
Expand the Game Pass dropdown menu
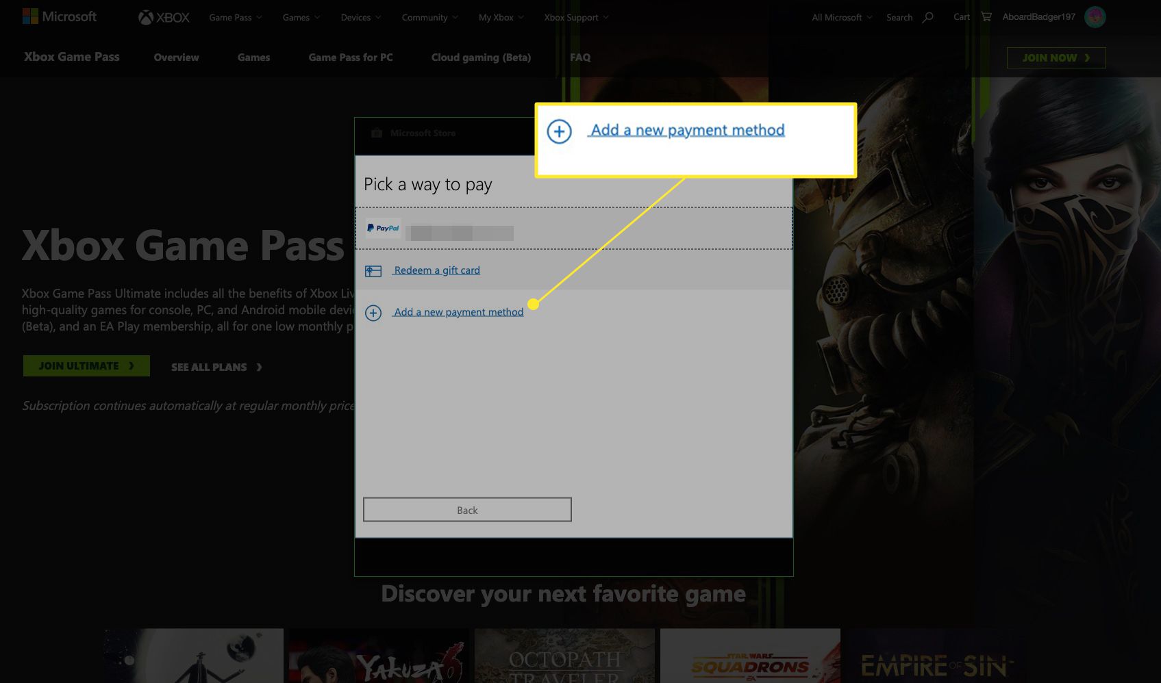pyautogui.click(x=236, y=17)
